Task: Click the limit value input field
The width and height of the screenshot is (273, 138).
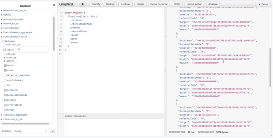Action: [32, 50]
